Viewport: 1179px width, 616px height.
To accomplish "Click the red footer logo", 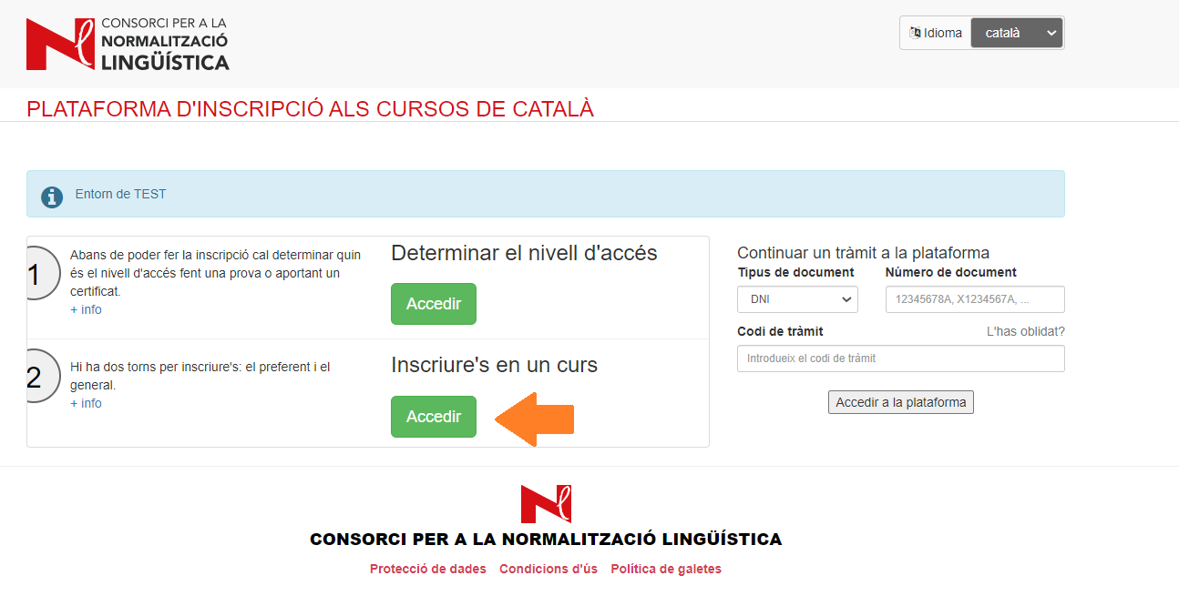I will 545,504.
